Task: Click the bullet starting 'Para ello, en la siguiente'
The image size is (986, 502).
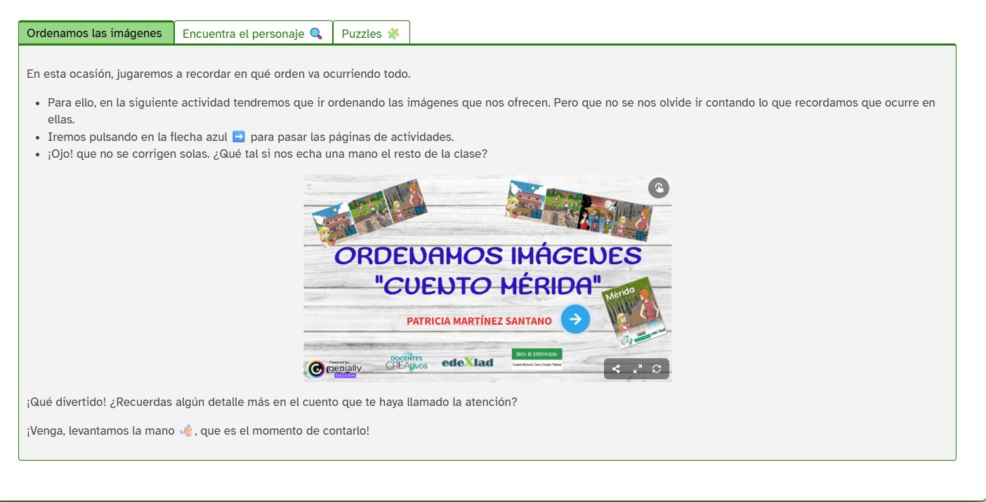Action: 492,111
